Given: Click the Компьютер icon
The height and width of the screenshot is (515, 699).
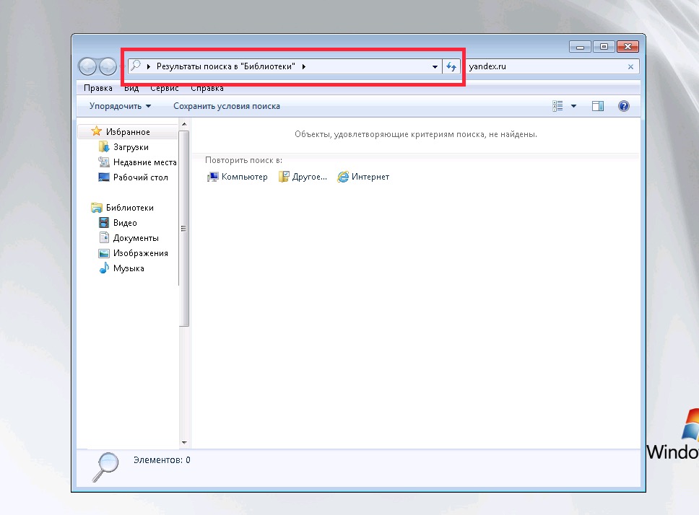Looking at the screenshot, I should pos(212,177).
